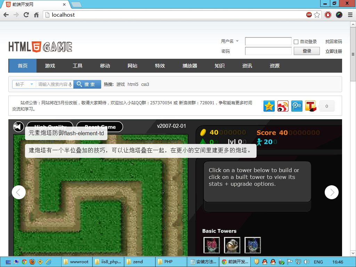Expand the 用户名 login type dropdown
356x267 pixels.
click(237, 41)
